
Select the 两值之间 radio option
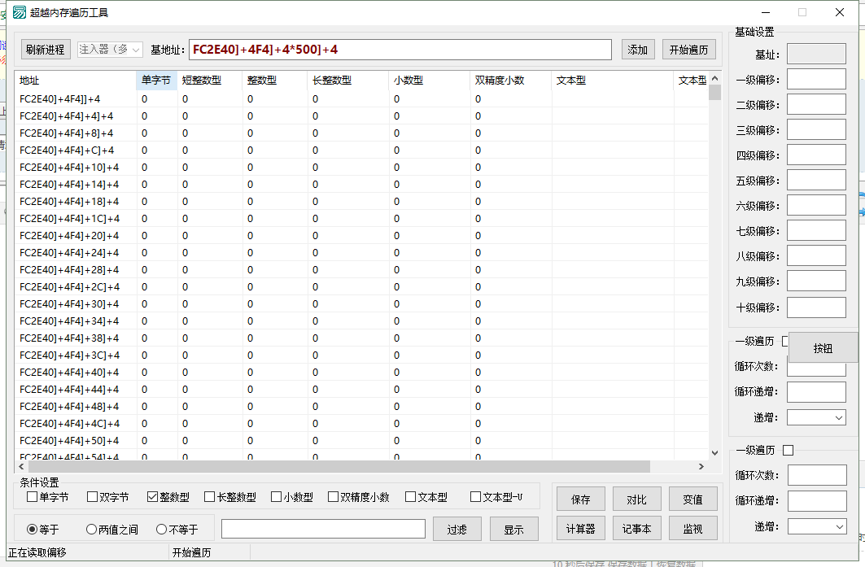(91, 530)
